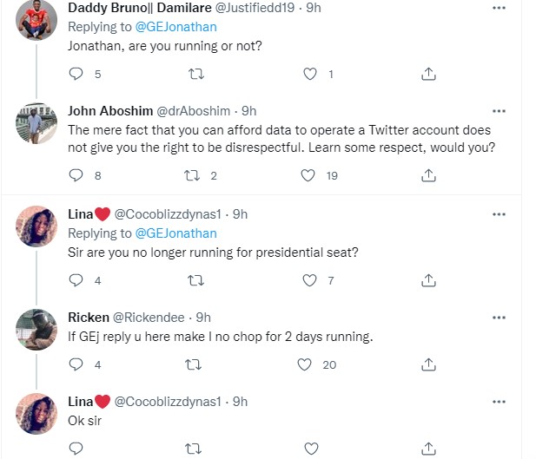Screen dimensions: 536x459
Task: Open John Aboshim's profile name
Action: (109, 111)
